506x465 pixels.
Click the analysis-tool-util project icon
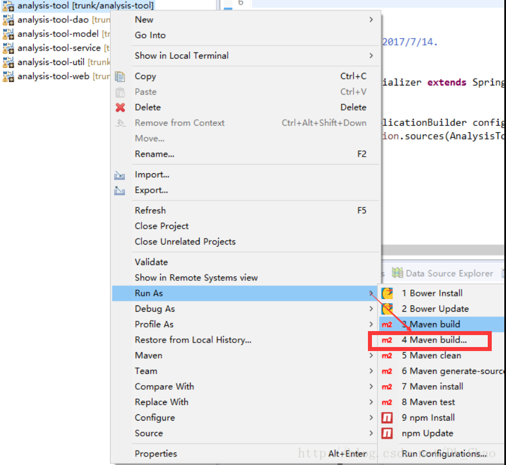9,62
